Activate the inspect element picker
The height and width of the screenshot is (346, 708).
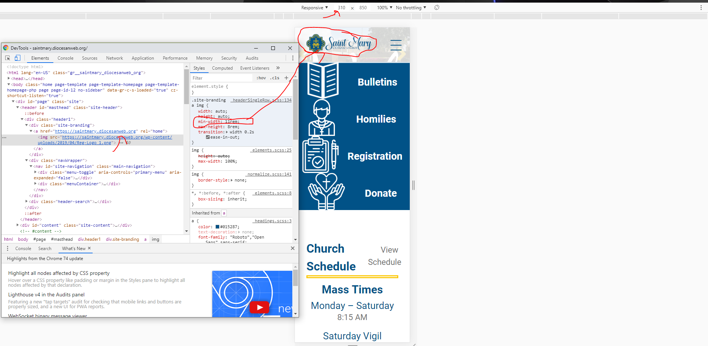click(7, 58)
